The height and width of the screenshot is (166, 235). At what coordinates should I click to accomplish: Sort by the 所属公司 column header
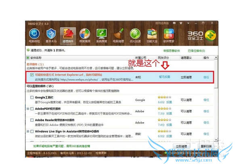pyautogui.click(x=141, y=58)
